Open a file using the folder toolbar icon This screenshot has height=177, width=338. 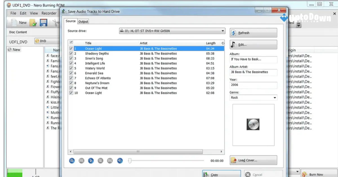[33, 23]
